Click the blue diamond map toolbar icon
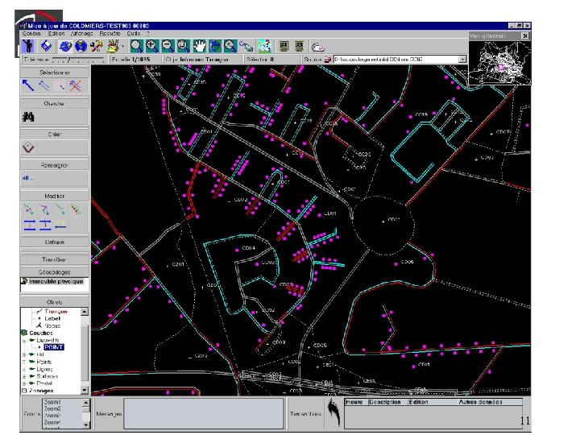 (x=46, y=46)
